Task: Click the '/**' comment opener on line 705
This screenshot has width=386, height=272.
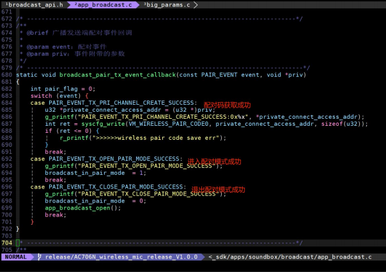Action: point(21,250)
